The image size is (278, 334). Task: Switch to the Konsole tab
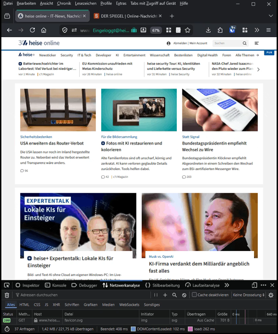pyautogui.click(x=56, y=285)
